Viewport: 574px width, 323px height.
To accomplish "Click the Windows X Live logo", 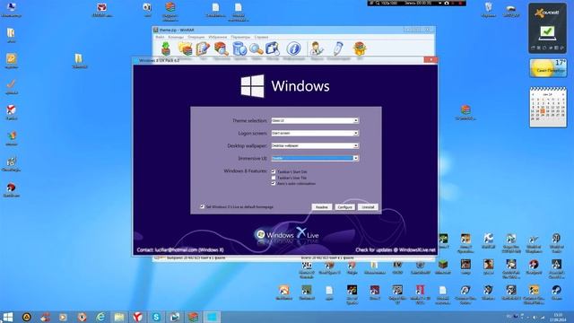I will [x=287, y=234].
